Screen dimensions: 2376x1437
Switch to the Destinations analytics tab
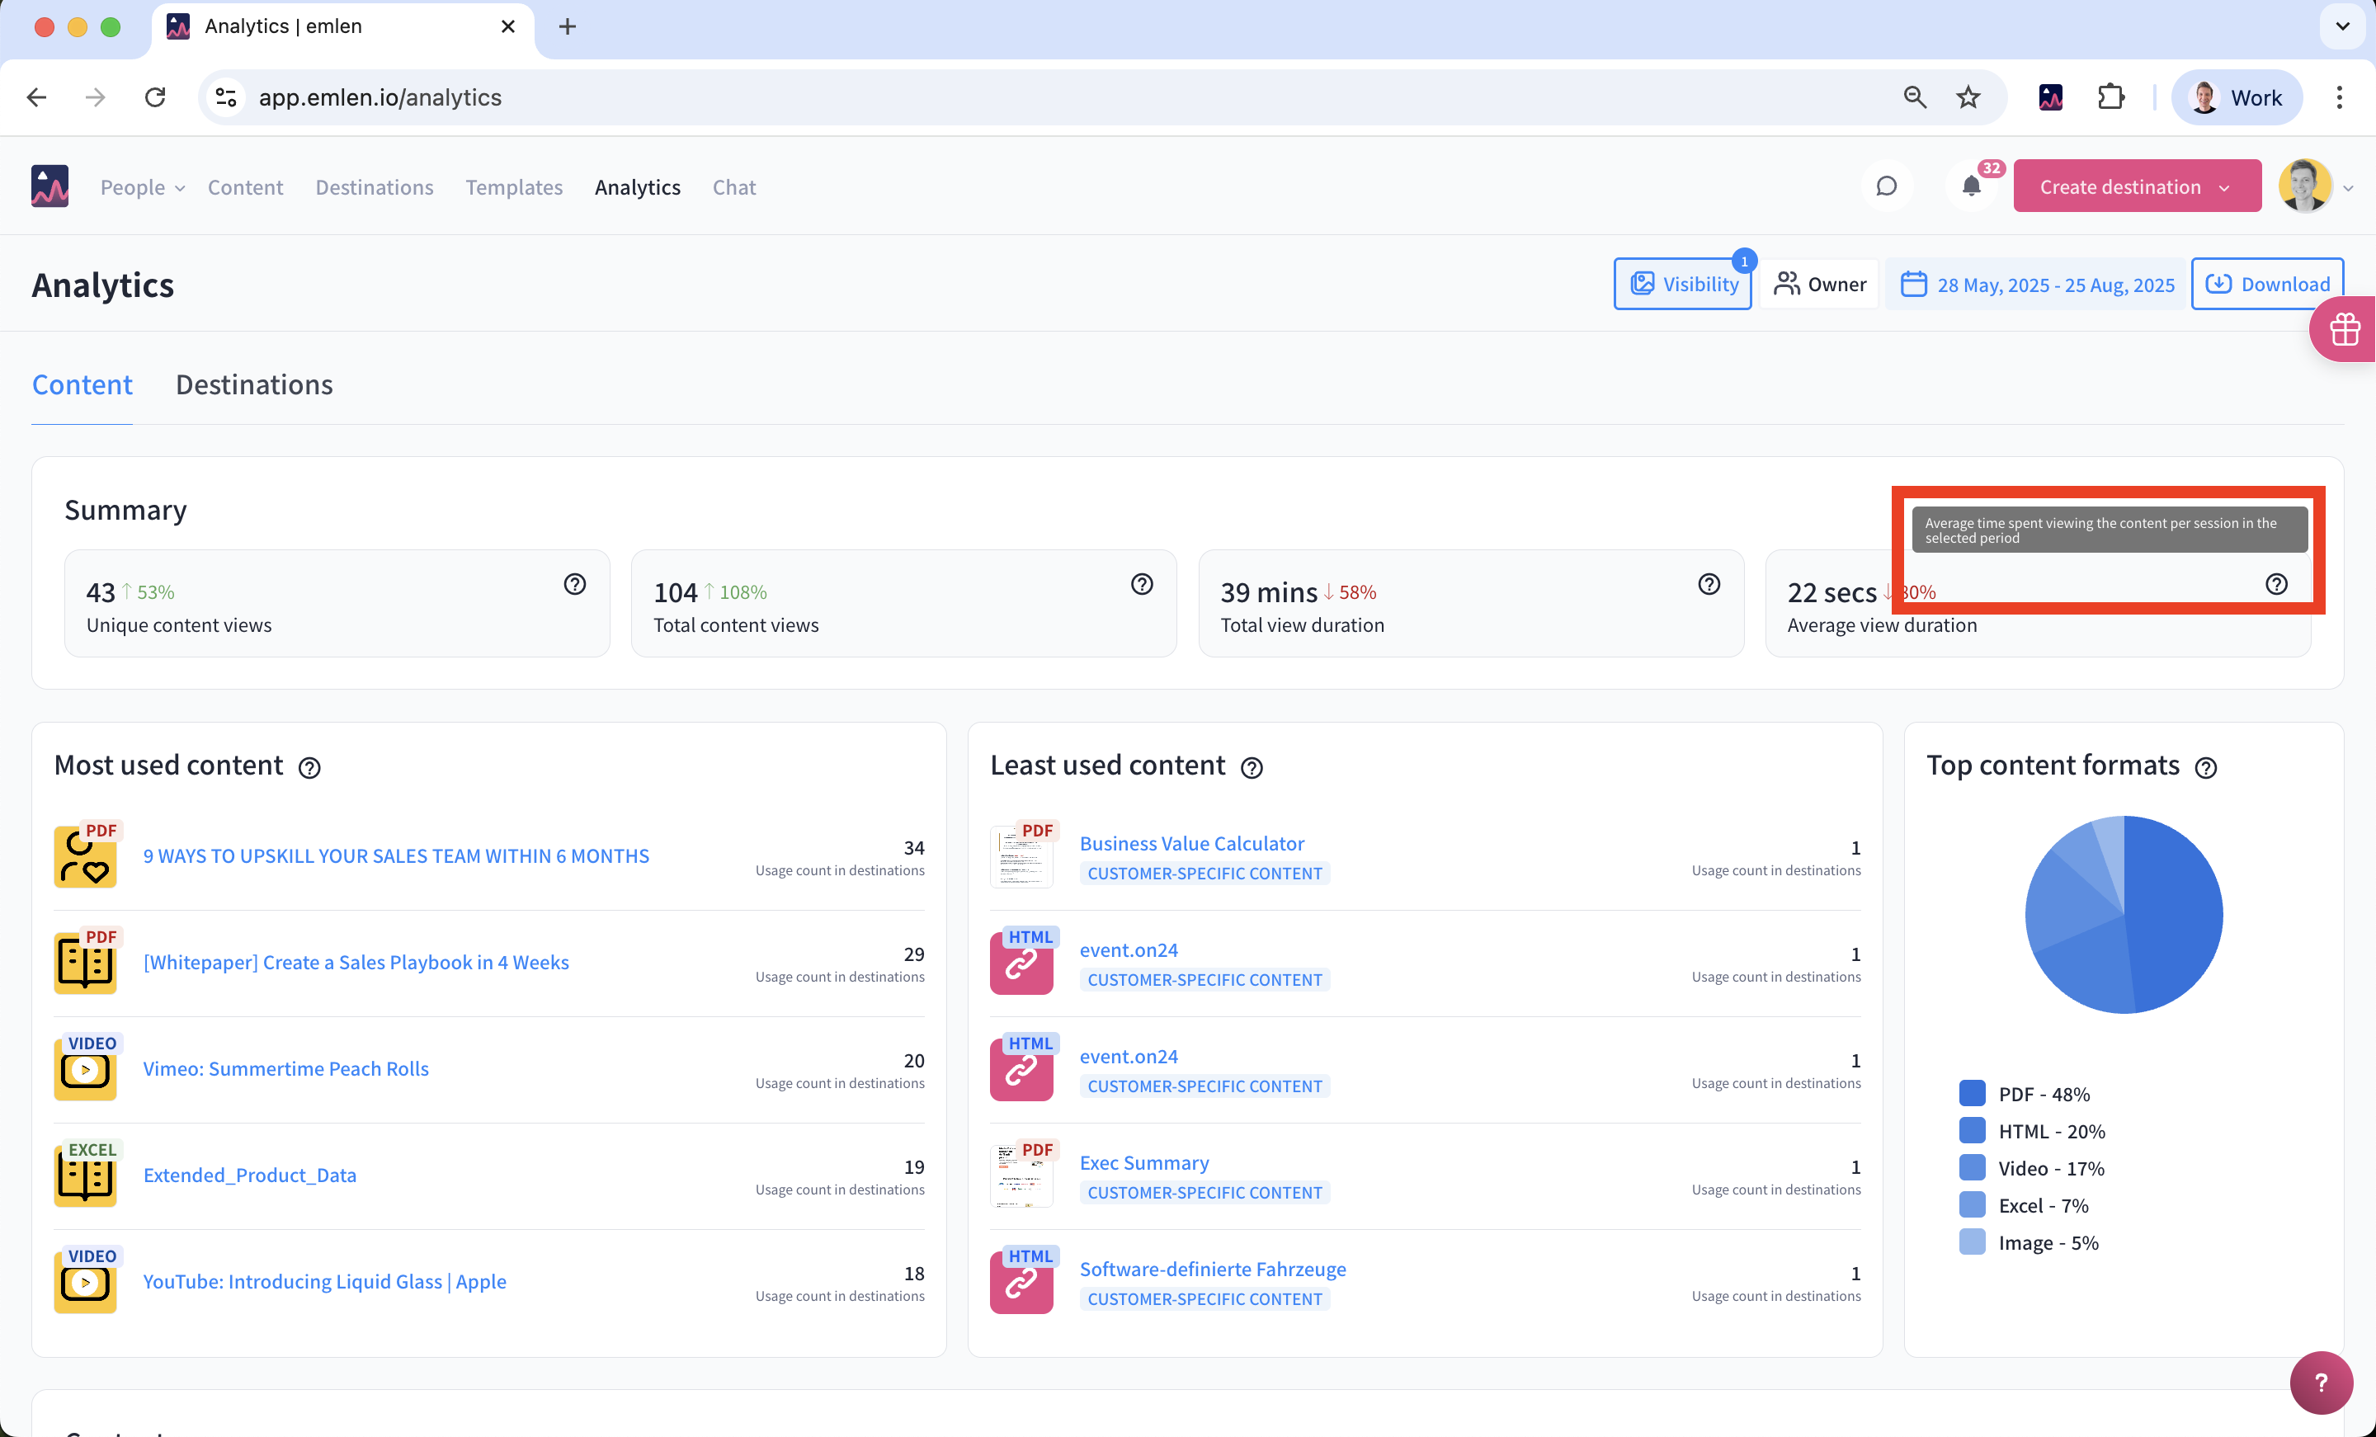pos(253,384)
